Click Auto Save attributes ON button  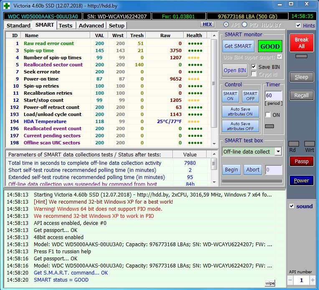click(240, 111)
